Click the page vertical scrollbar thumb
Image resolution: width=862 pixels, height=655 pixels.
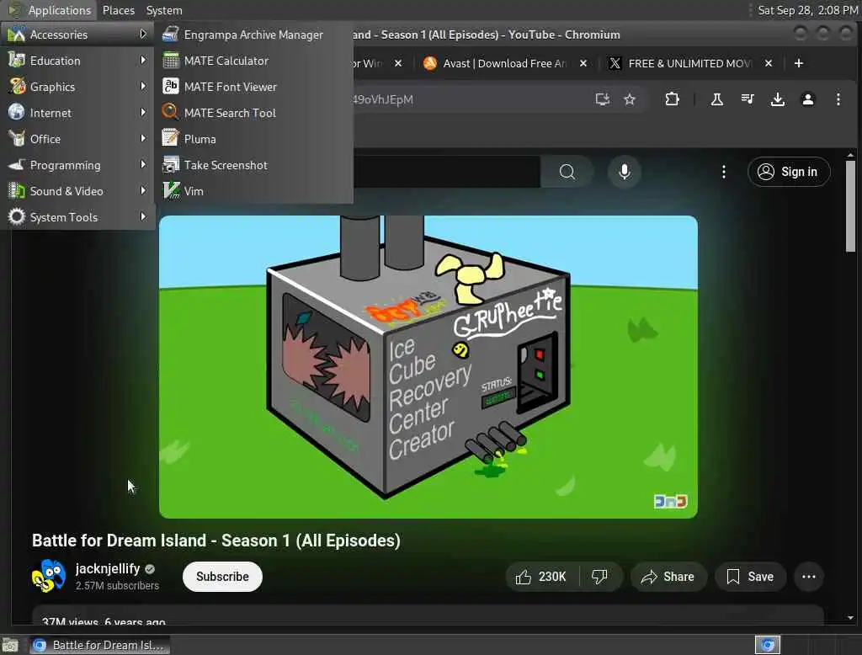(x=850, y=206)
